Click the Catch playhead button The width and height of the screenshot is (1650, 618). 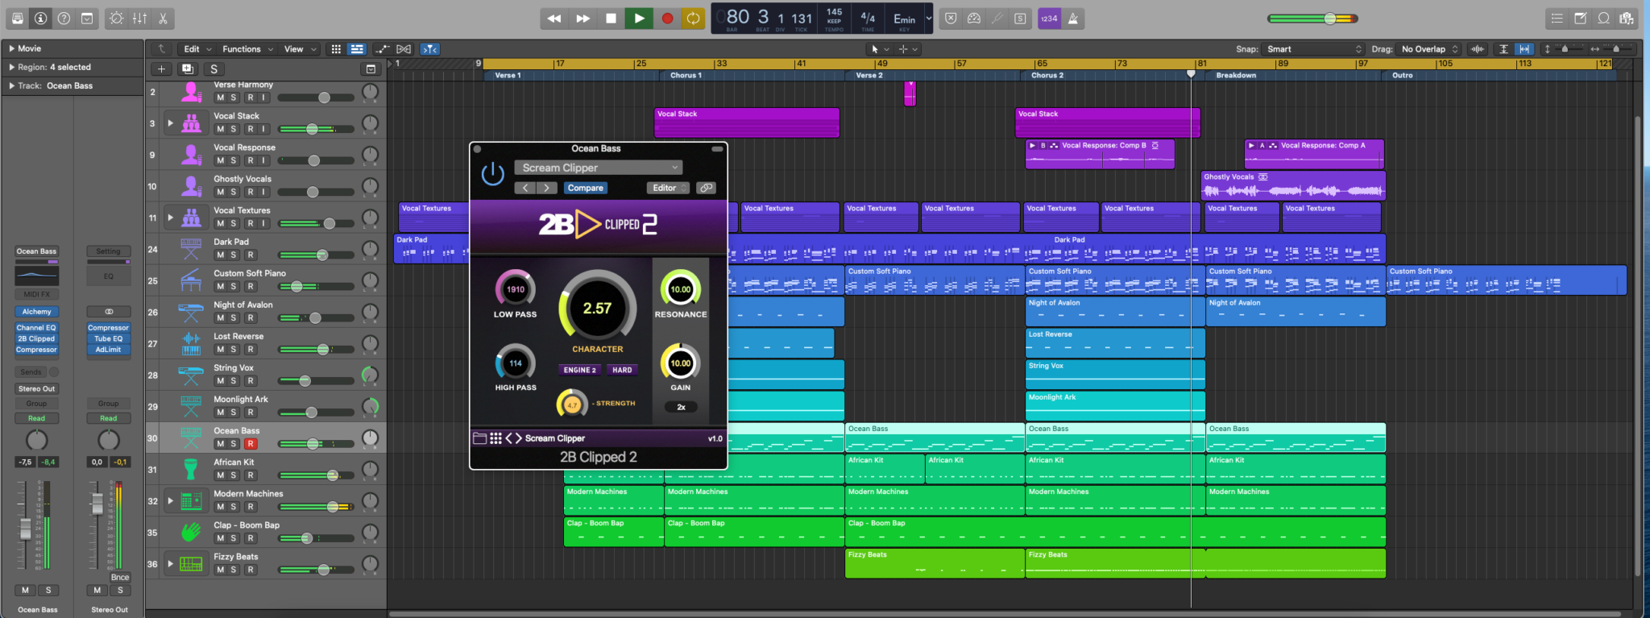coord(430,49)
